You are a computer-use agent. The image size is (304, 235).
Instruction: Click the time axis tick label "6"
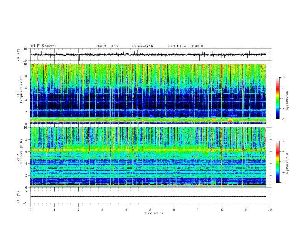[x=174, y=210]
